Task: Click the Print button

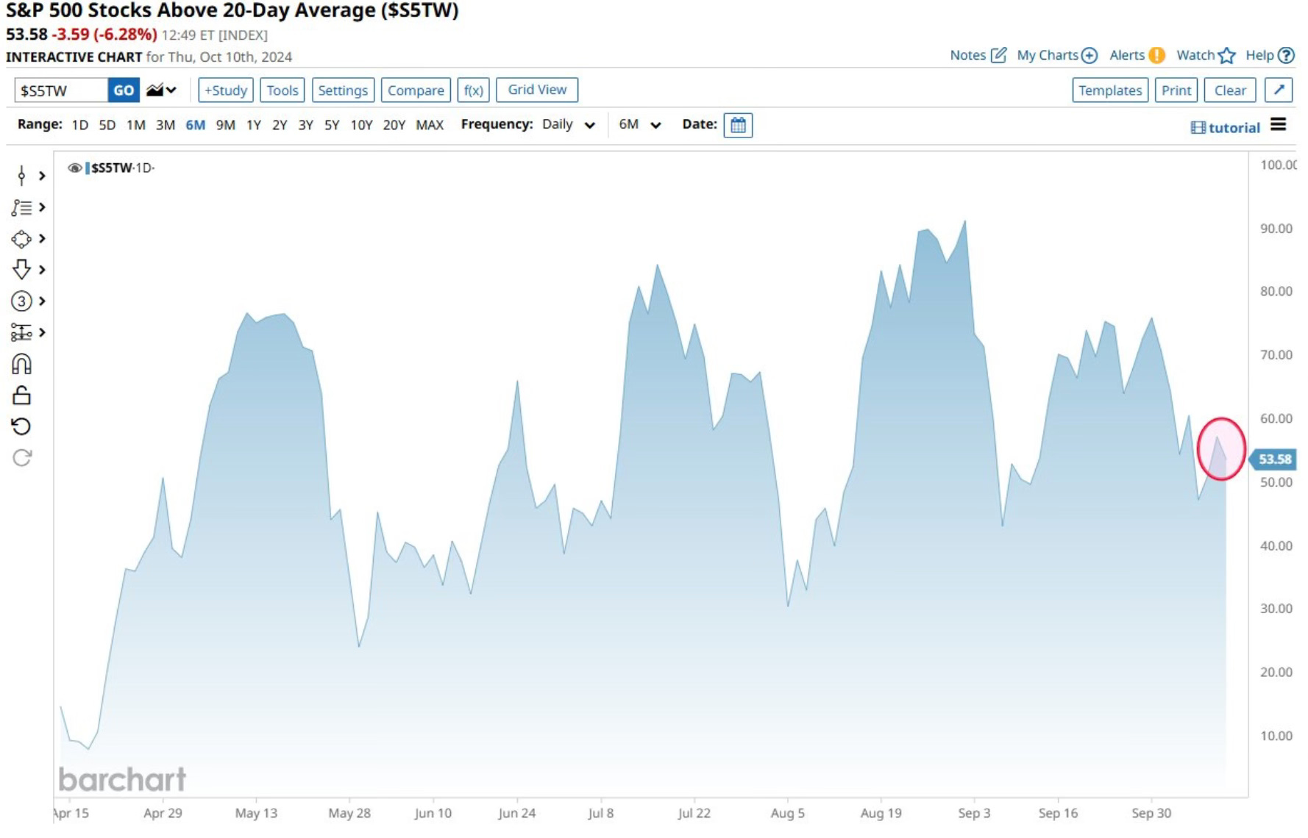Action: [x=1176, y=90]
